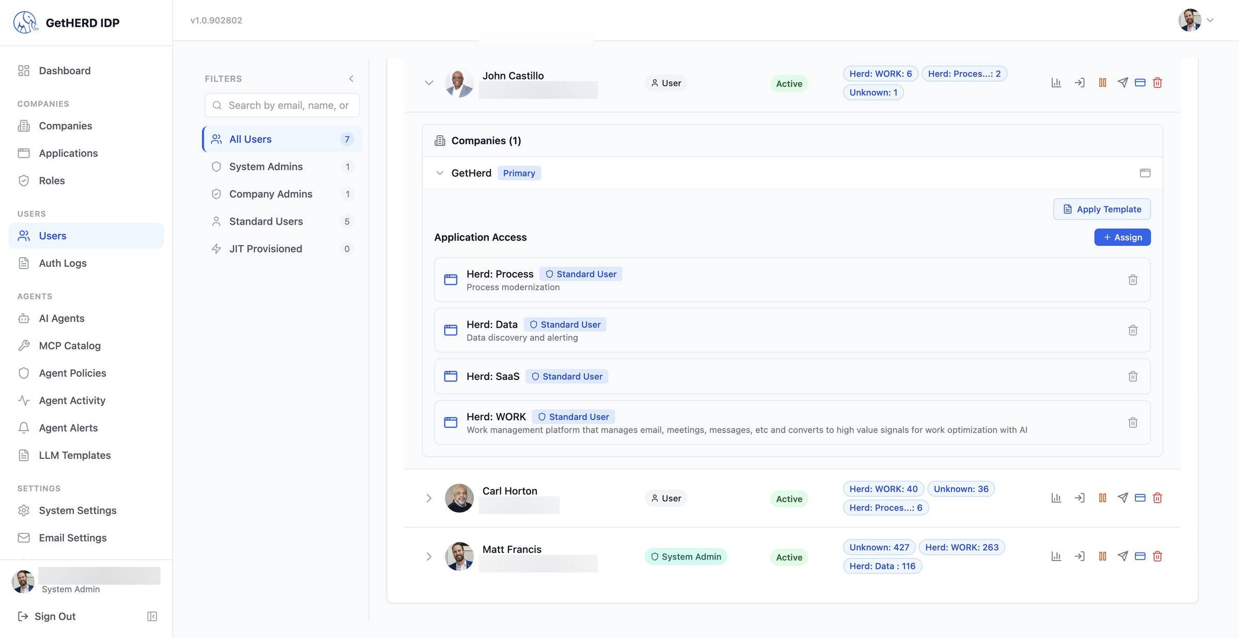Click the window icon in GetHerd company row
Image resolution: width=1239 pixels, height=638 pixels.
click(1145, 173)
